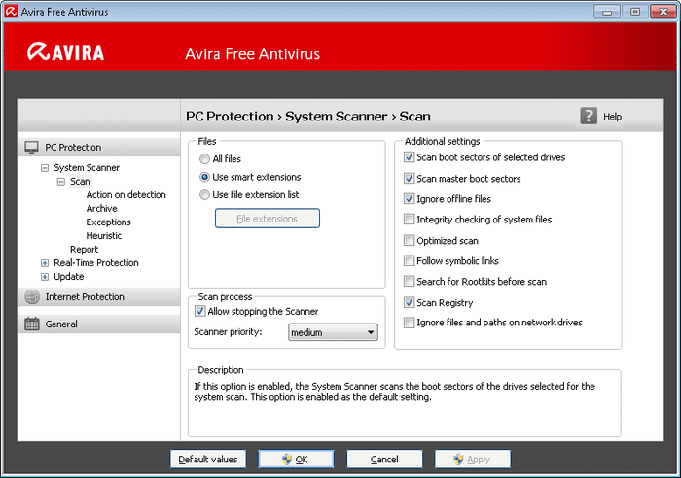Select the Scan tree item

(x=80, y=182)
